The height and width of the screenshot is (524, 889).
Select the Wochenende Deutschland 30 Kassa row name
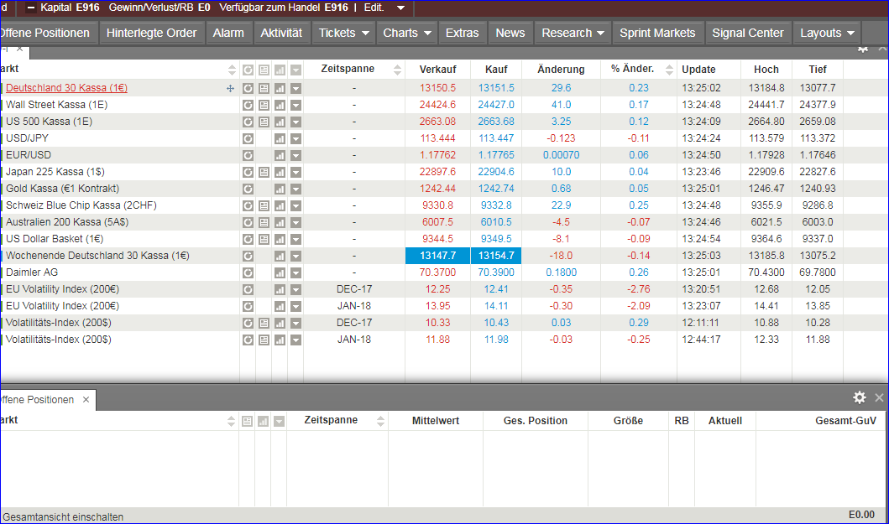tap(97, 256)
